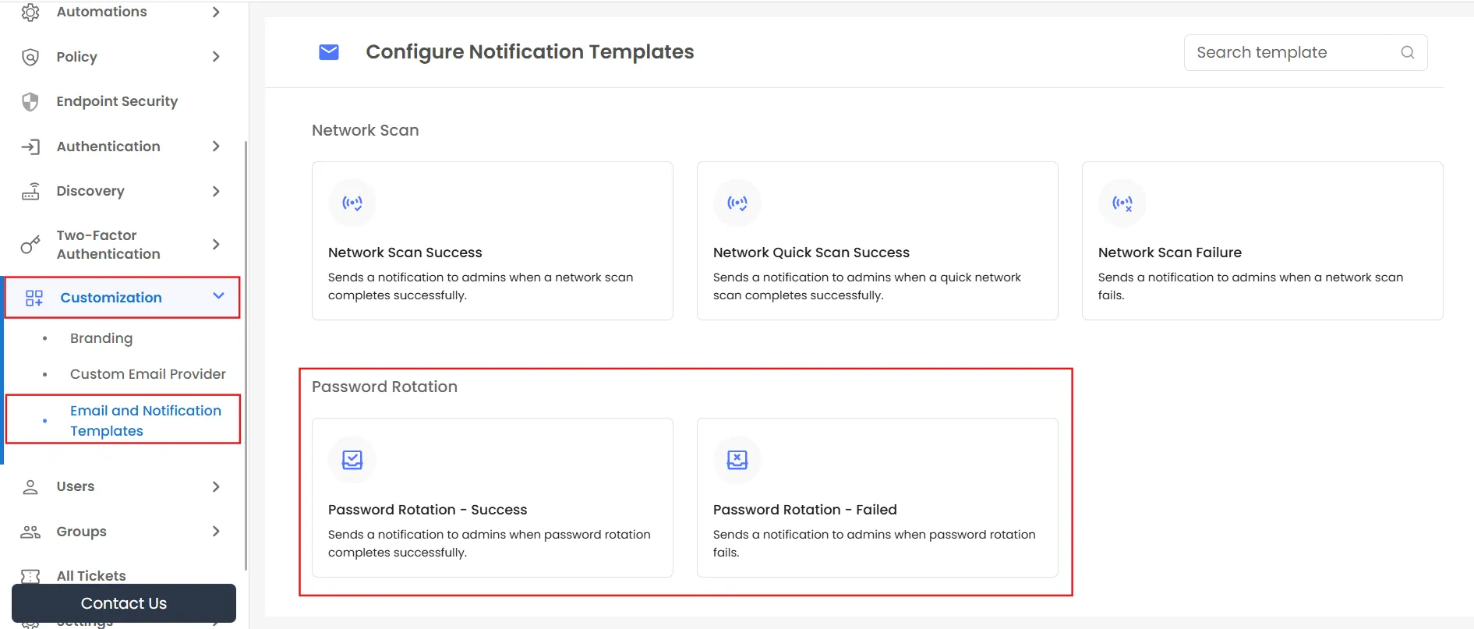Click the blue envelope icon in header
1474x629 pixels.
pyautogui.click(x=329, y=52)
